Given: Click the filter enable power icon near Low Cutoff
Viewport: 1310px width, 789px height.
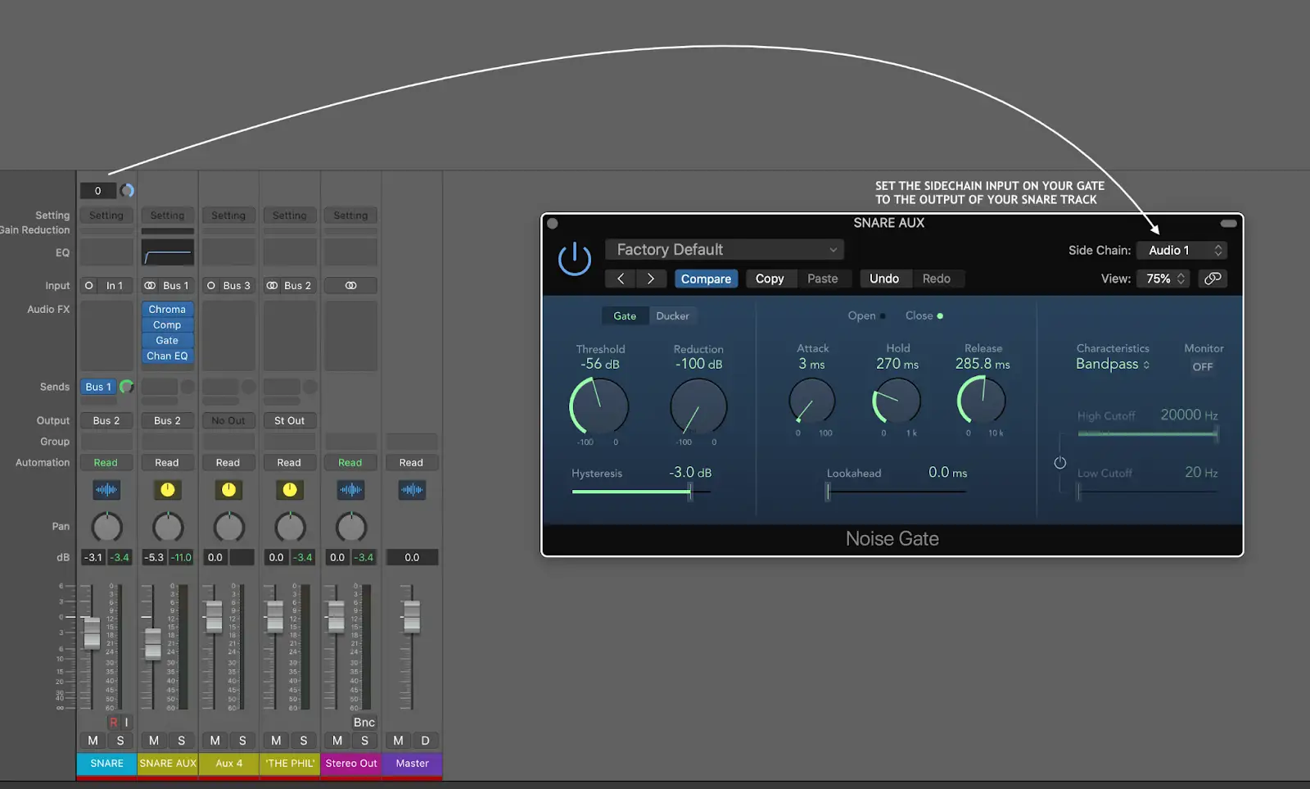Looking at the screenshot, I should tap(1059, 463).
